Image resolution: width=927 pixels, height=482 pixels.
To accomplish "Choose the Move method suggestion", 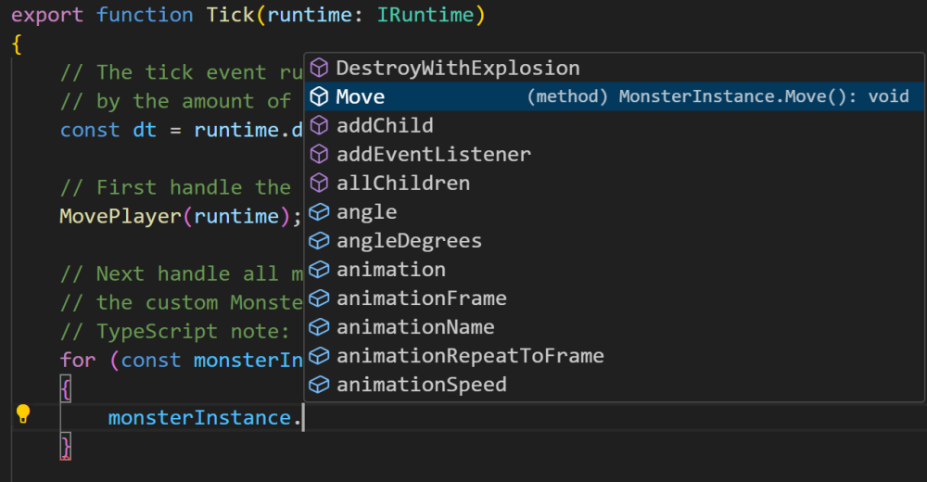I will pos(361,96).
